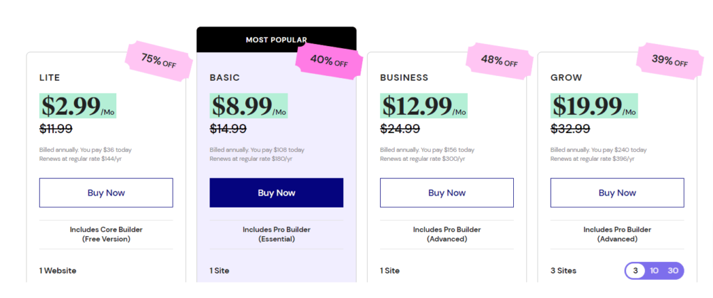Click Includes Pro Builder (Essential) text

(x=276, y=234)
